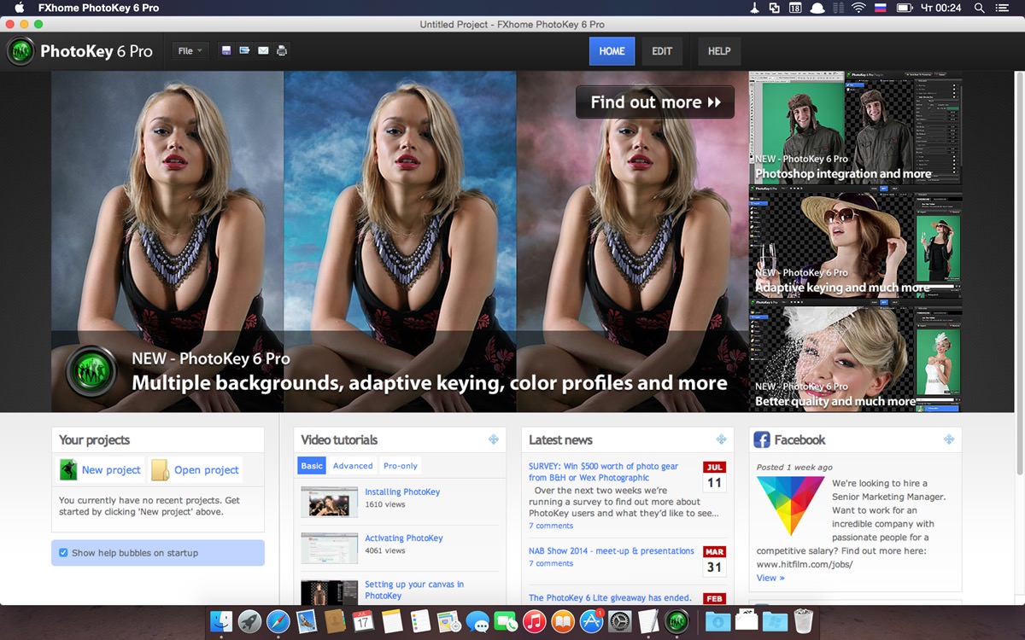Click the New project link
The image size is (1025, 640).
coord(111,470)
